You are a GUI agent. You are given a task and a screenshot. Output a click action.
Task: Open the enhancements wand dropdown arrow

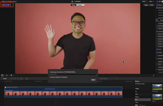tap(9, 75)
